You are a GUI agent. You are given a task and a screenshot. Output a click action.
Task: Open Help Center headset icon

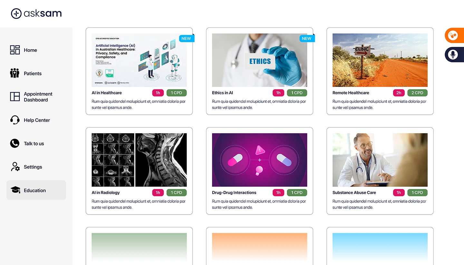pyautogui.click(x=15, y=120)
